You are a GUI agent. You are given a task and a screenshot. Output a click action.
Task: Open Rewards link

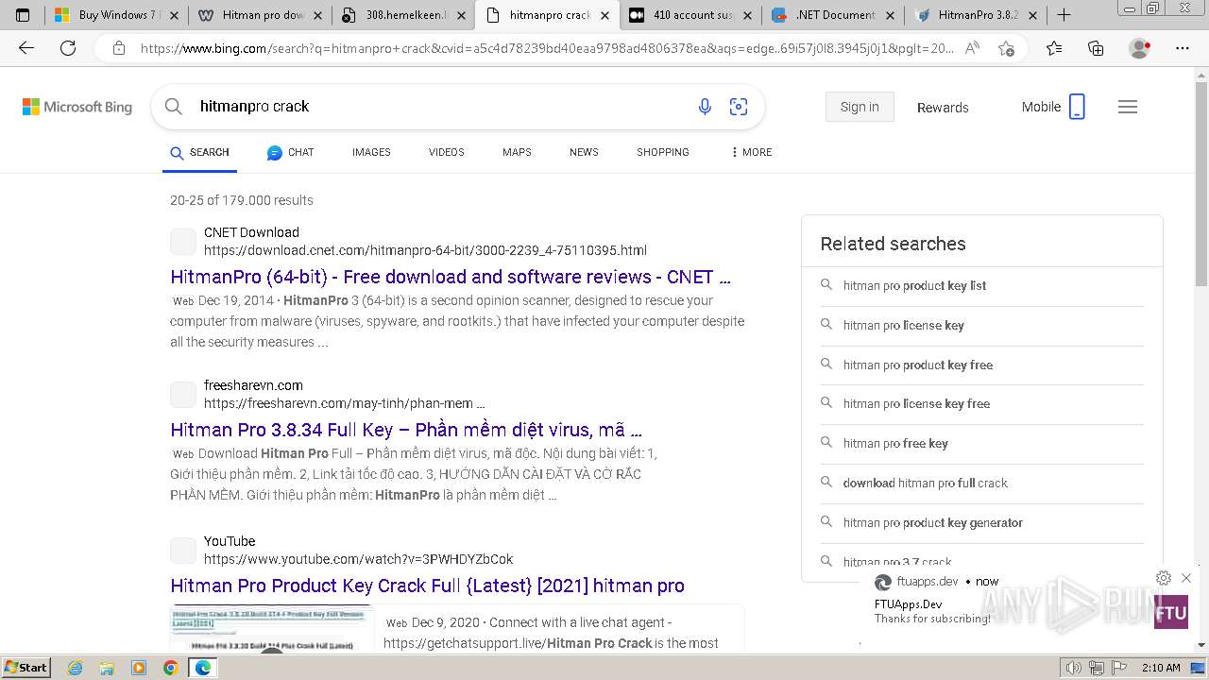(x=943, y=108)
